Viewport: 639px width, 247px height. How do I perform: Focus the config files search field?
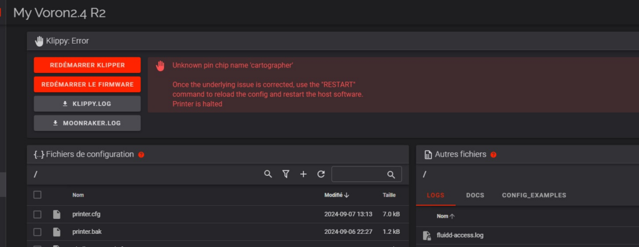pos(366,174)
